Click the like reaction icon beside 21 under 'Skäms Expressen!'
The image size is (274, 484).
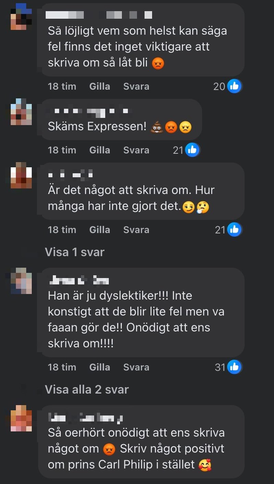click(x=192, y=150)
